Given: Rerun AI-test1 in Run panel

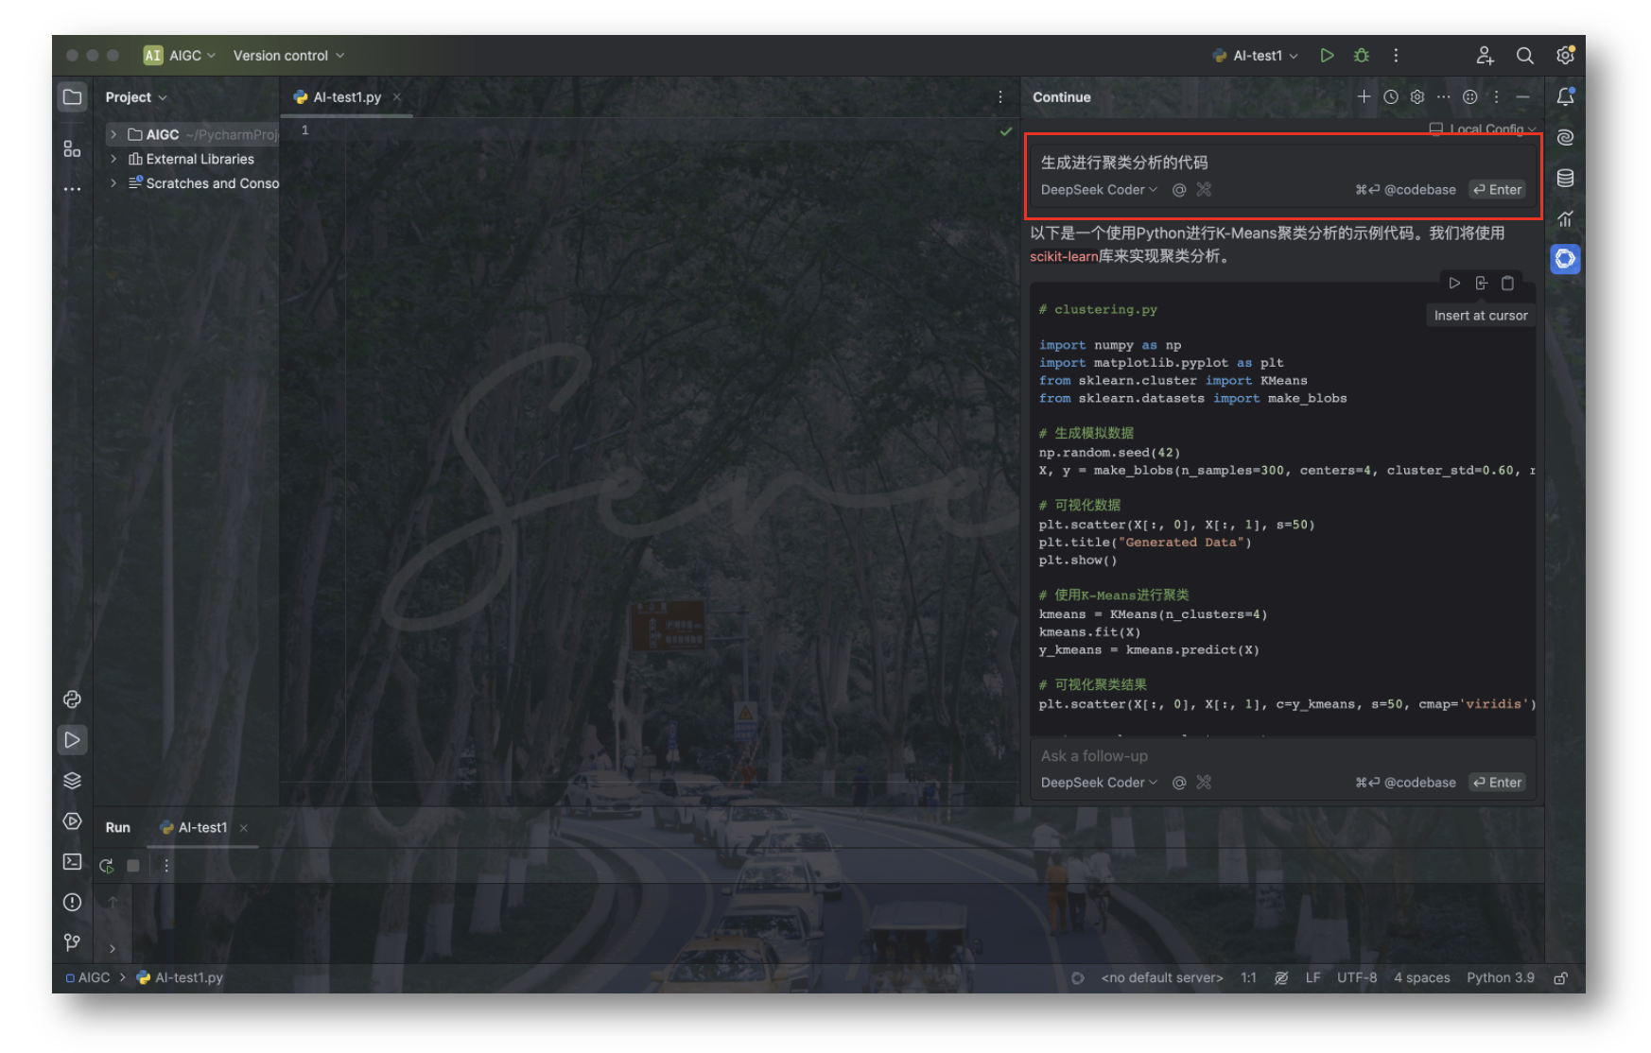Looking at the screenshot, I should coord(106,866).
